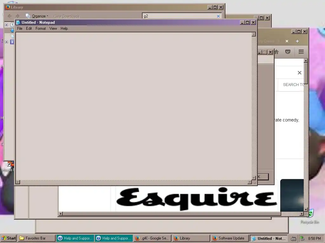This screenshot has height=243, width=325.
Task: Open Notepad's Edit menu
Action: 29,28
